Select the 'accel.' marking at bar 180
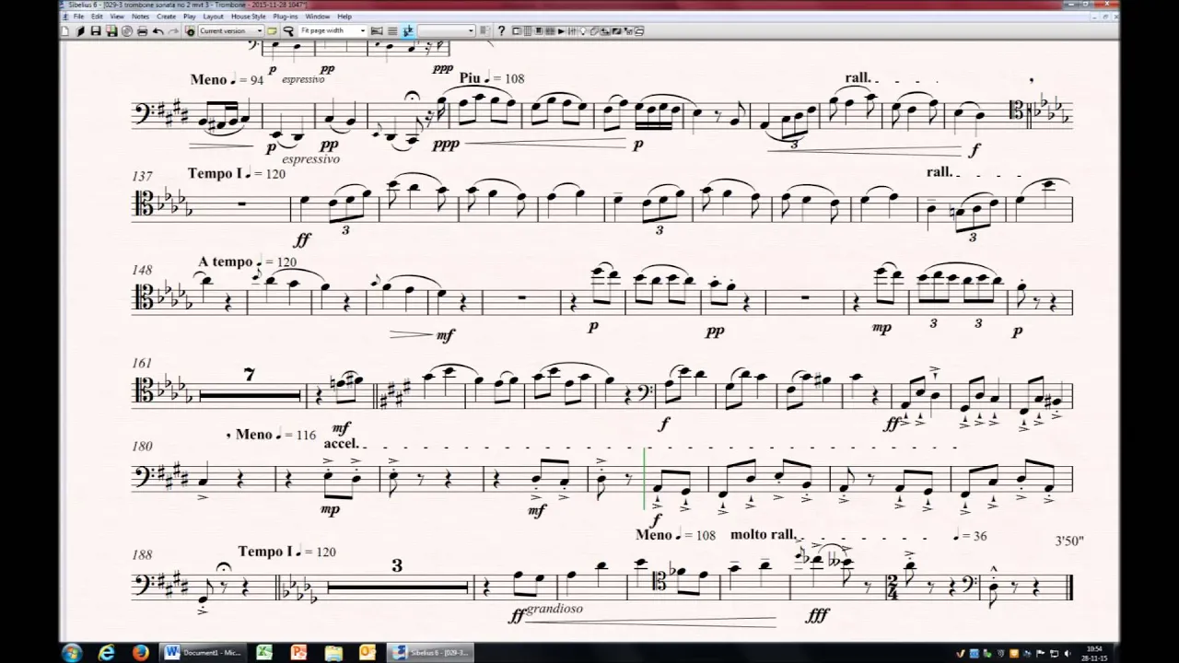 (340, 443)
